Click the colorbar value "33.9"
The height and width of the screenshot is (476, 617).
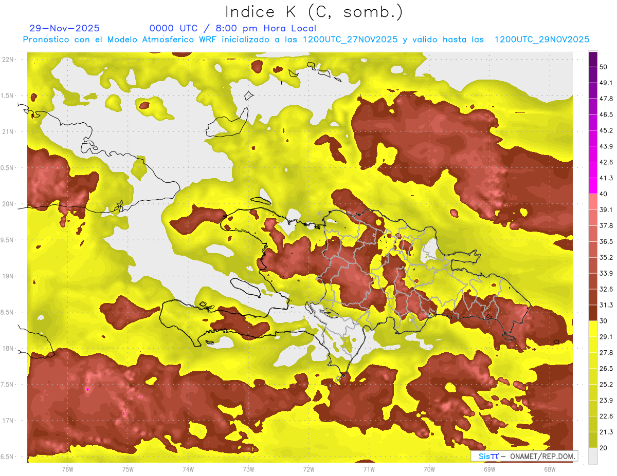(606, 273)
